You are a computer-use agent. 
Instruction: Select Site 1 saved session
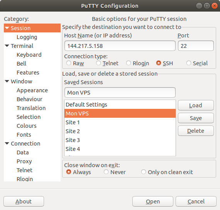tap(120, 122)
